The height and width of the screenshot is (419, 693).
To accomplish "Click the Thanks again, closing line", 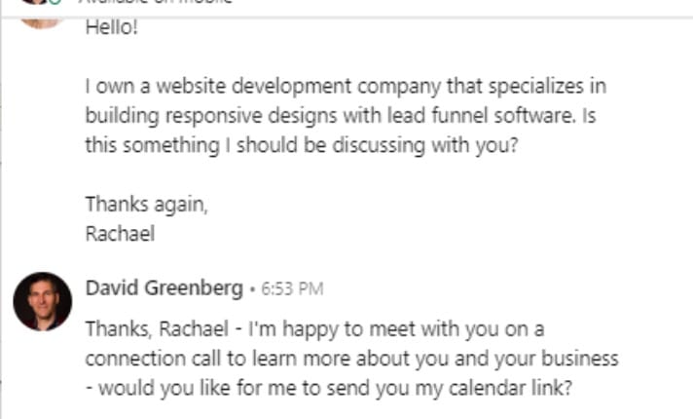I will 146,205.
